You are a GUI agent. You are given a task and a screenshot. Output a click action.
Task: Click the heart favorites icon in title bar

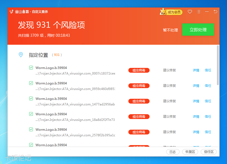pyautogui.click(x=190, y=12)
